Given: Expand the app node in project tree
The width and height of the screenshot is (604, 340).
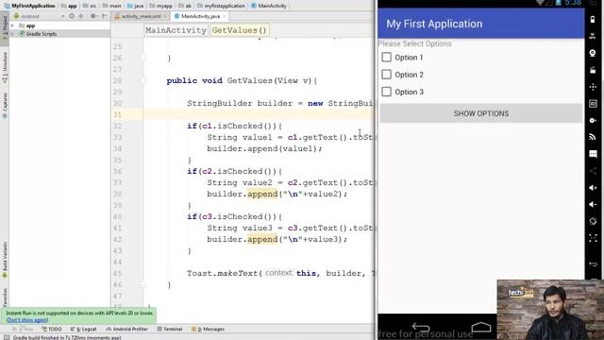Looking at the screenshot, I should [12, 25].
